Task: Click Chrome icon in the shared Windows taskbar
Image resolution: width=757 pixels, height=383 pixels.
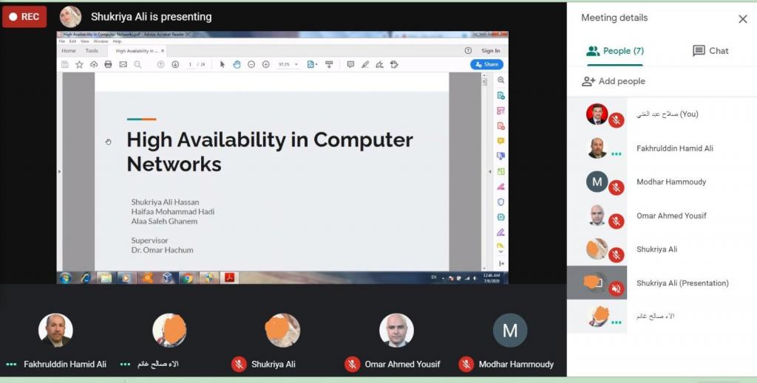Action: (x=188, y=278)
